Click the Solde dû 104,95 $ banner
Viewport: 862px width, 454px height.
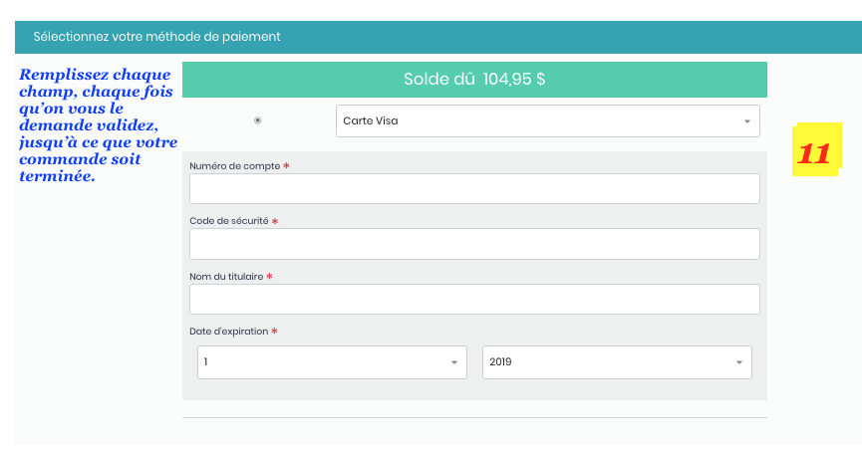pos(474,80)
